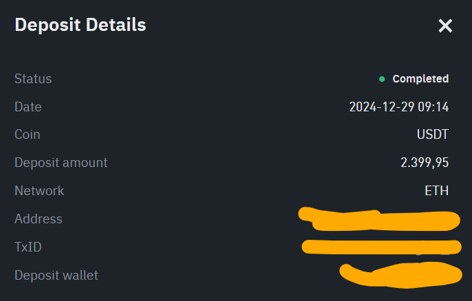Click the green status dot indicator

point(382,79)
